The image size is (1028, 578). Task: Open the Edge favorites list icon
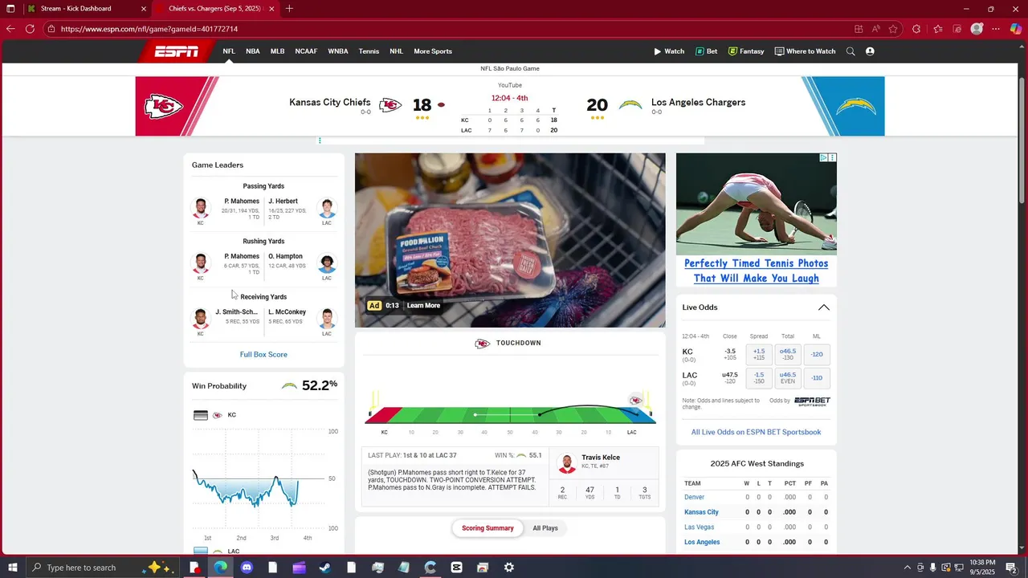(937, 29)
